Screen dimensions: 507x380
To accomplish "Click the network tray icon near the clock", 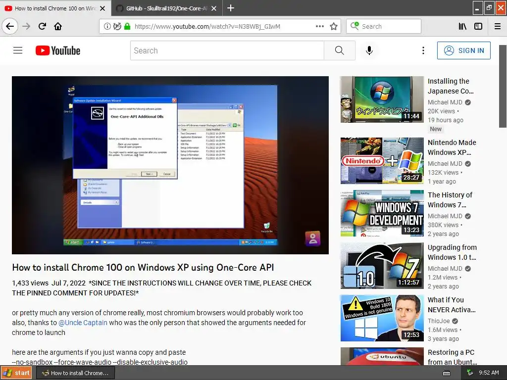I will pos(470,373).
